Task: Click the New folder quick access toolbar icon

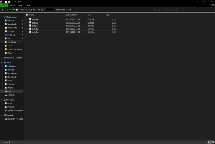Action: point(9,2)
